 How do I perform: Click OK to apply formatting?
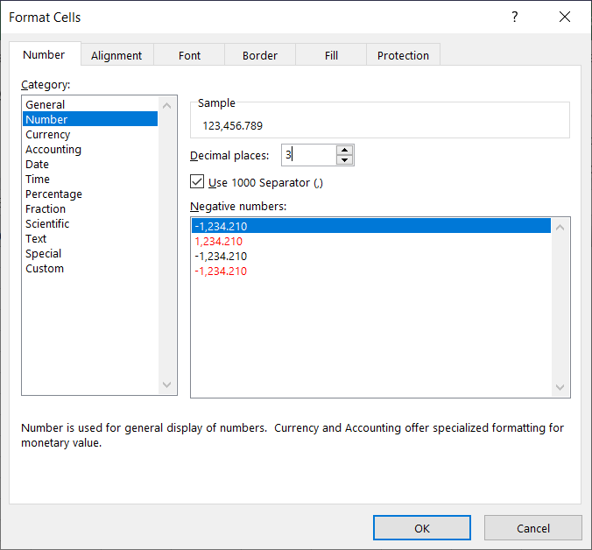click(422, 528)
